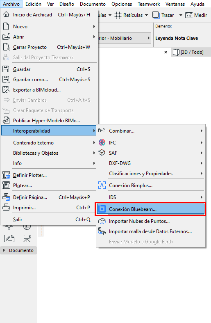
Task: Click the Bluebeam square icon
Action: [102, 209]
